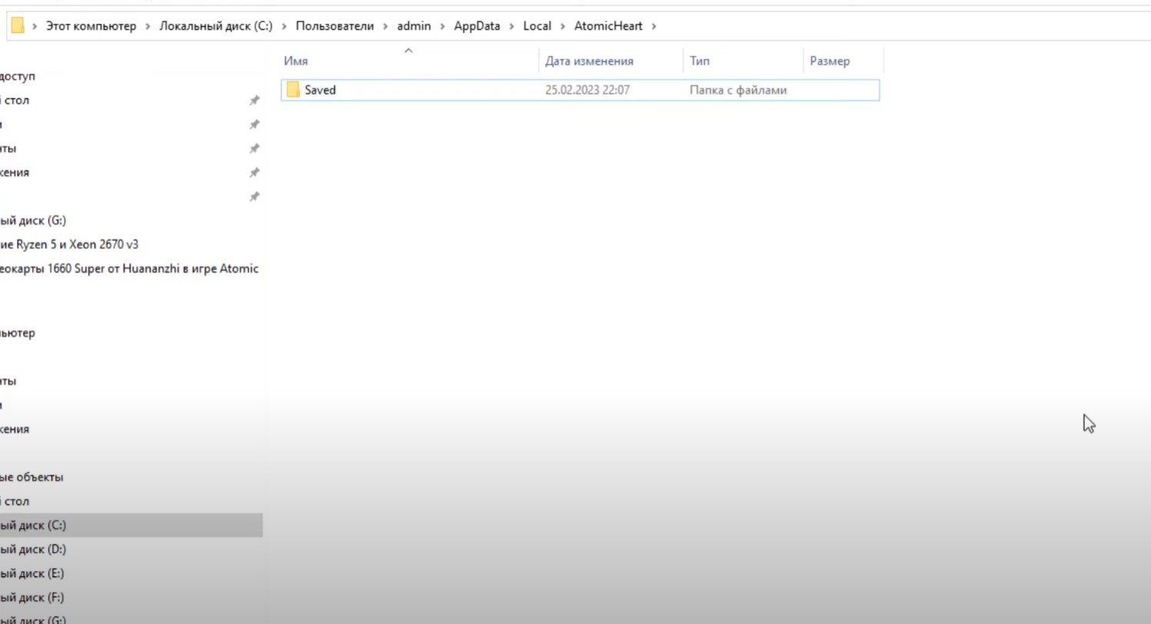
Task: Click the 'Папка с файлами' type cell
Action: 738,90
